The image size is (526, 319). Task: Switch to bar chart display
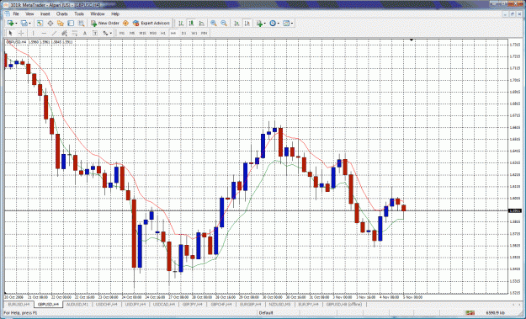pyautogui.click(x=181, y=23)
